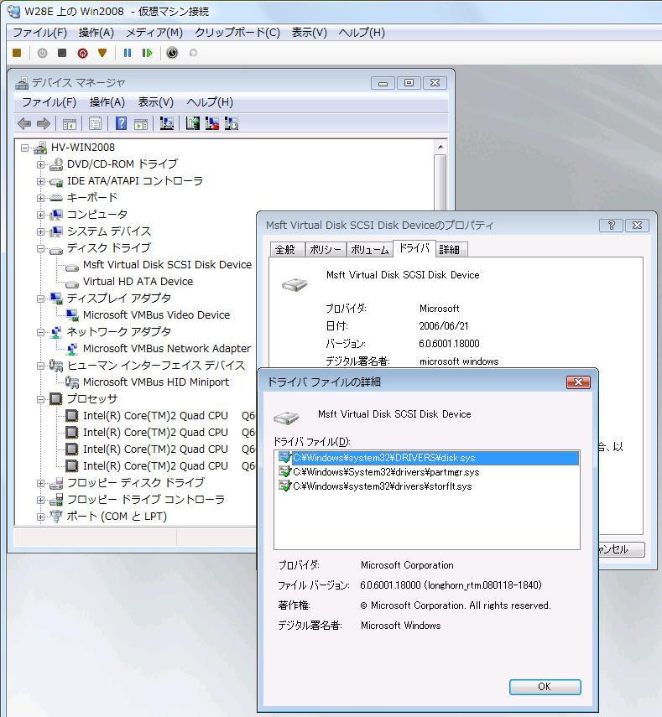The height and width of the screenshot is (717, 662).
Task: Collapse the プロセッサ tree node
Action: pos(40,399)
